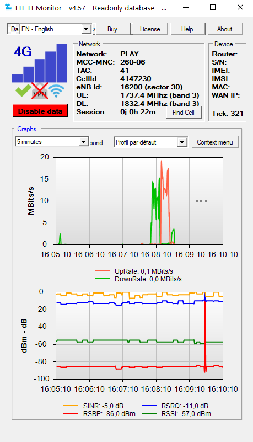The width and height of the screenshot is (253, 442).
Task: Open the Graphs link
Action: (x=27, y=129)
